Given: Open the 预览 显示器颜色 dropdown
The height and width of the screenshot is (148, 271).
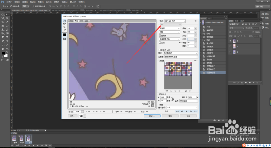Looking at the screenshot, I should pos(180,53).
